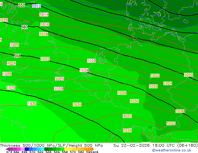Click the 510 legend value
This screenshot has width=198, height=153.
tap(32, 152)
